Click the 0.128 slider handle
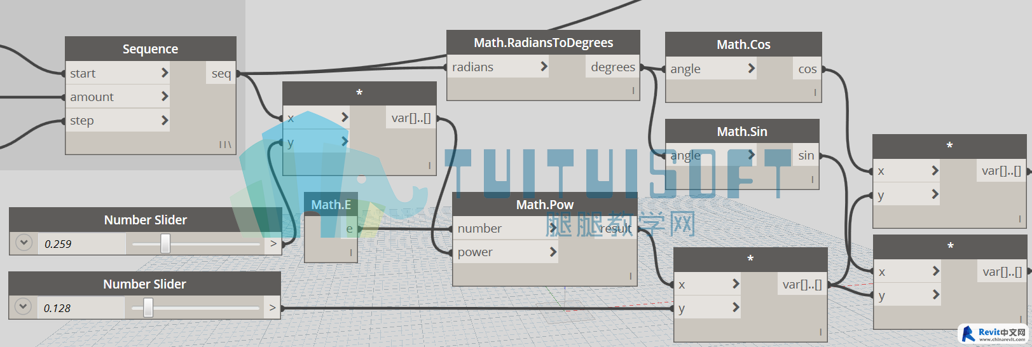 point(148,308)
